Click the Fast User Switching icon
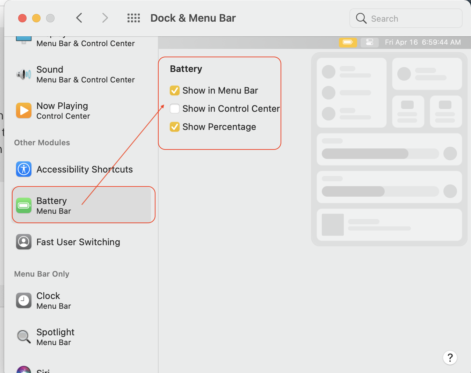The image size is (471, 373). pyautogui.click(x=24, y=242)
